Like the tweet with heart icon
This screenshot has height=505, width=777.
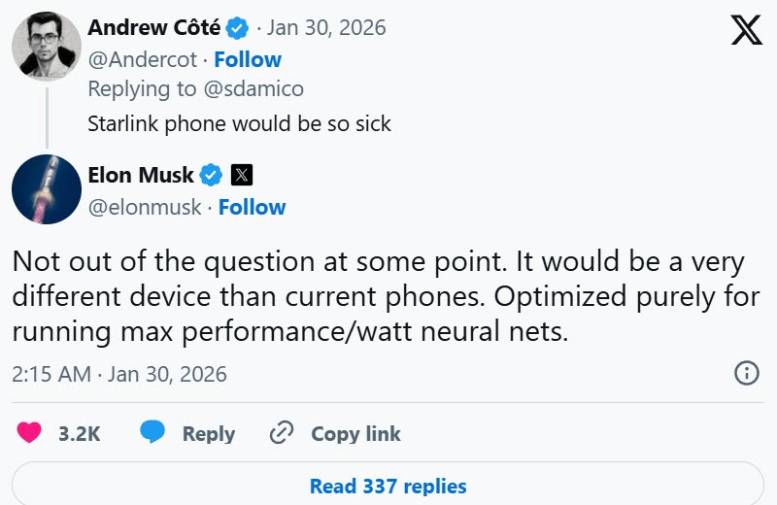click(29, 433)
